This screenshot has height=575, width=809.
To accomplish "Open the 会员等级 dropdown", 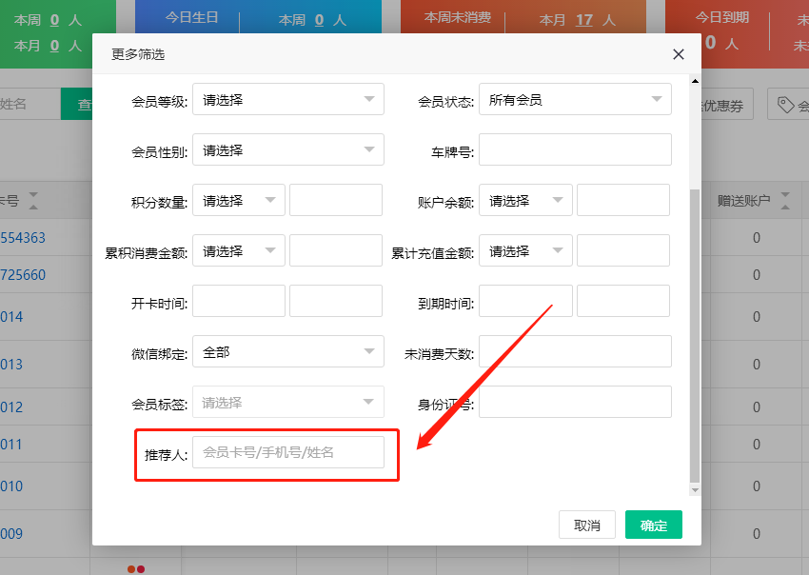I will (x=287, y=99).
